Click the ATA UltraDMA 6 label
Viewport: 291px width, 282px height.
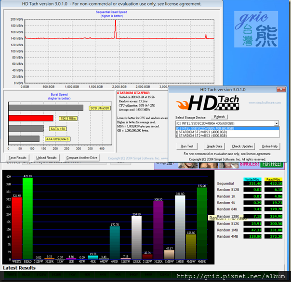click(57, 139)
